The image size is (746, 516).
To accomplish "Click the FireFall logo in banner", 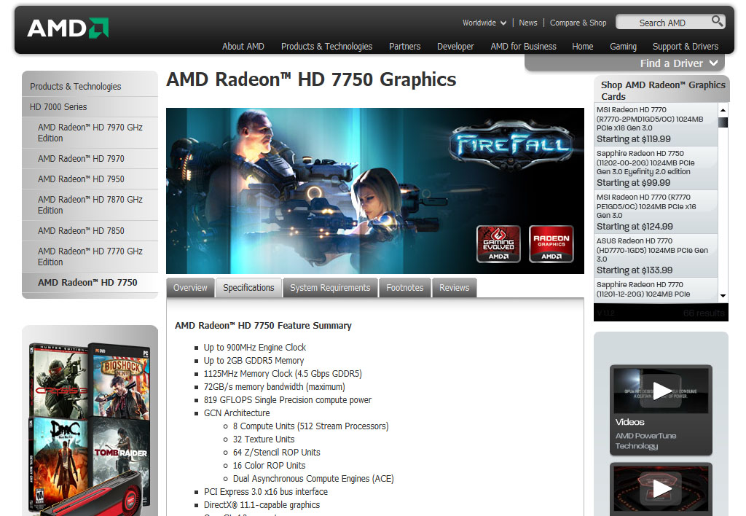I will (x=512, y=144).
